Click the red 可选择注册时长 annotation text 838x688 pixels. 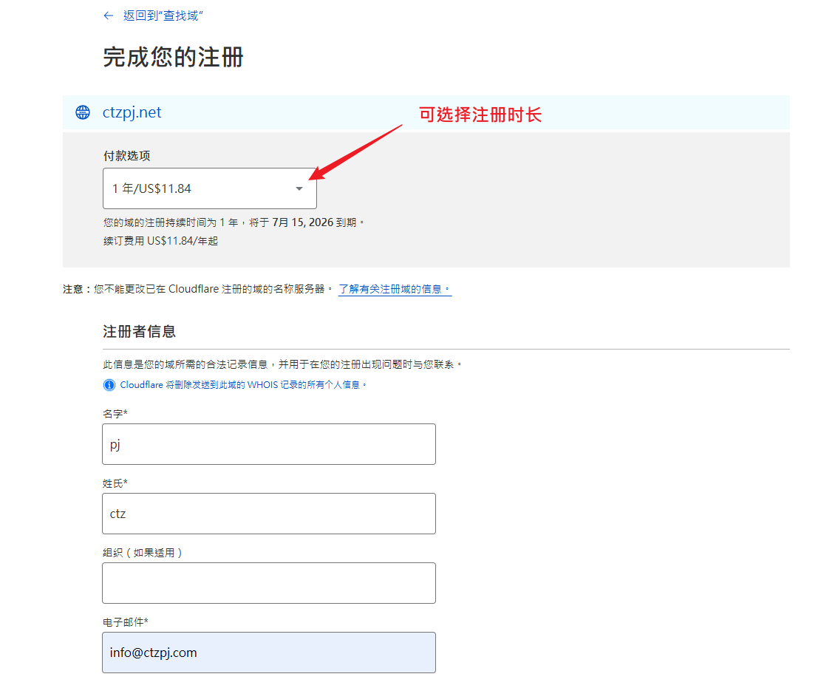(480, 115)
